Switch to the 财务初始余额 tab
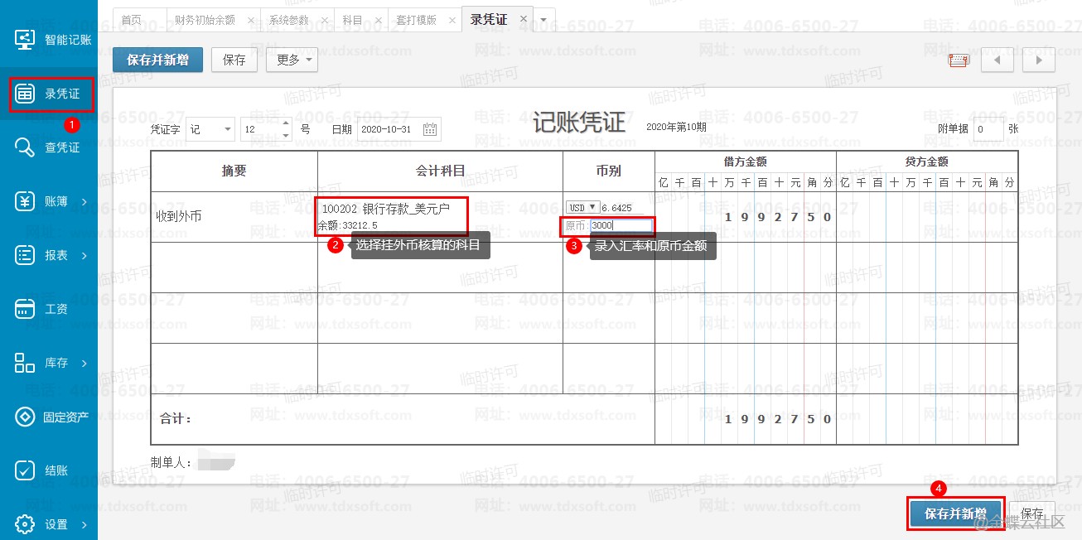The height and width of the screenshot is (540, 1082). coord(205,20)
